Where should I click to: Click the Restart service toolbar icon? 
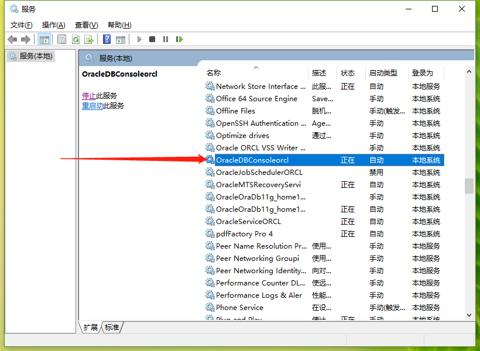point(179,39)
